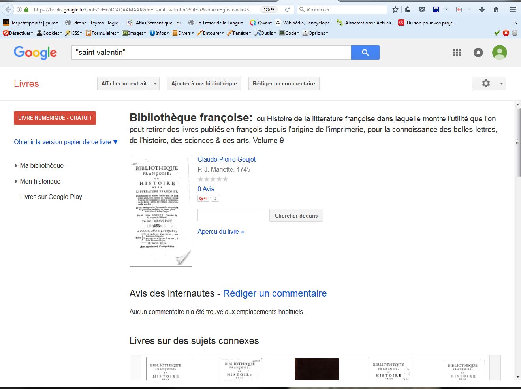
Task: Open the Google account avatar menu
Action: [499, 53]
